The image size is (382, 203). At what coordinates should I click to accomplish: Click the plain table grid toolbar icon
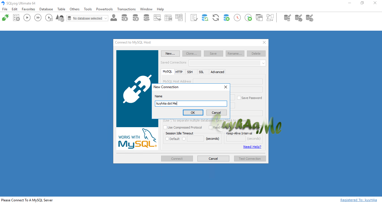click(x=168, y=18)
